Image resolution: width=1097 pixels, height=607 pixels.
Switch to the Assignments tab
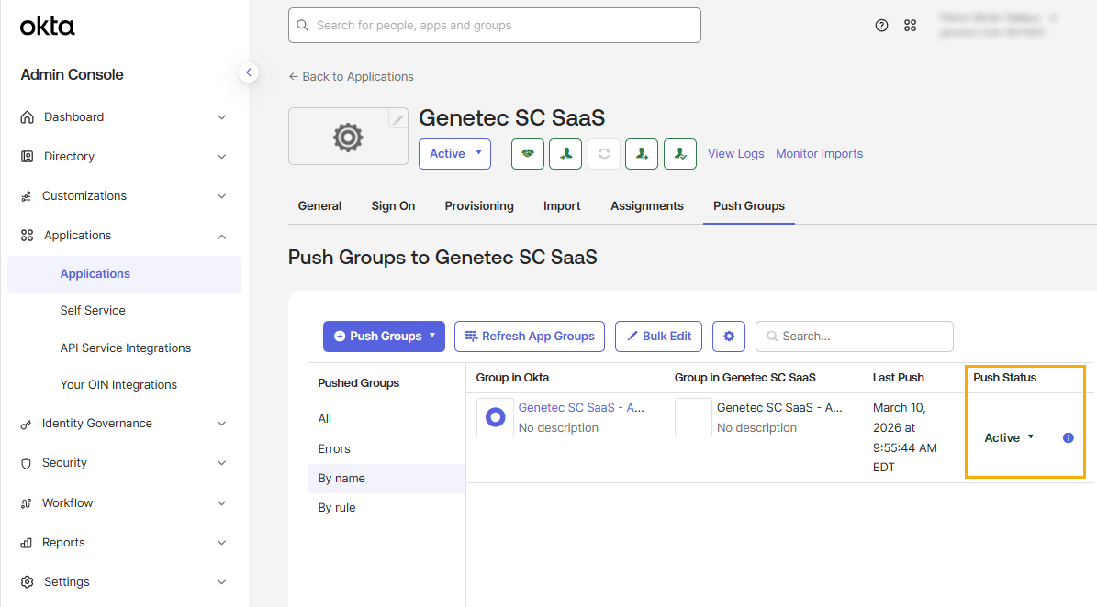647,206
